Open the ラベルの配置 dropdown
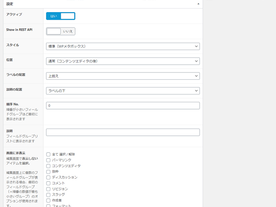The width and height of the screenshot is (276, 207). point(123,76)
